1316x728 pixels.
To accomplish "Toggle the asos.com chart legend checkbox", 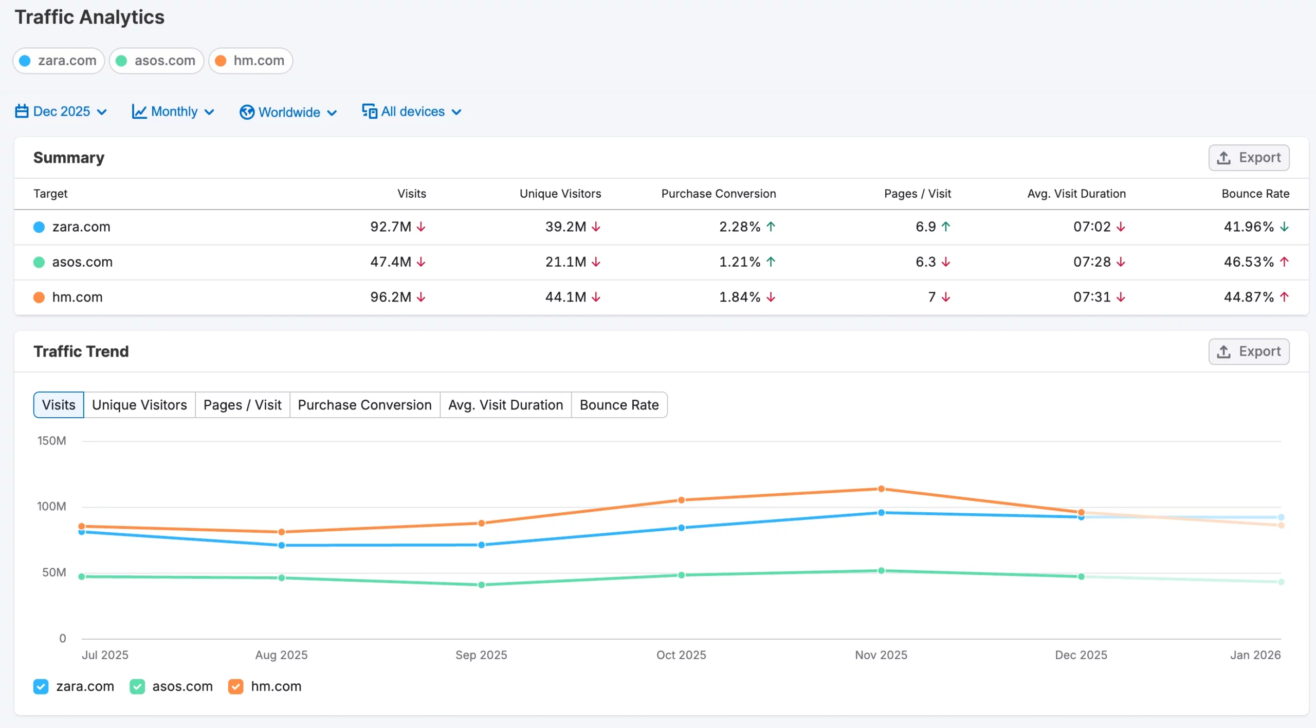I will click(137, 686).
